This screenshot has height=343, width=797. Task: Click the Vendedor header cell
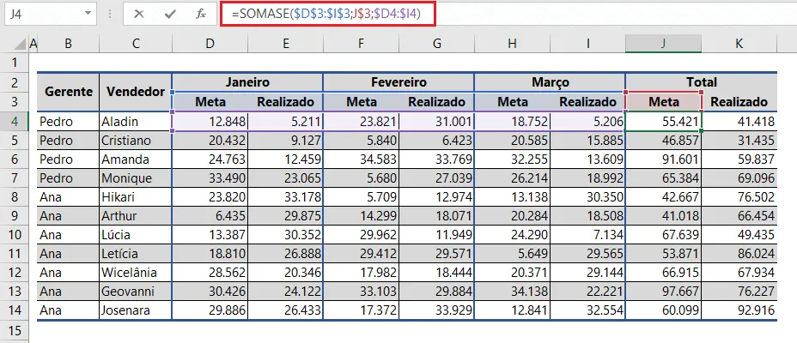[x=136, y=92]
